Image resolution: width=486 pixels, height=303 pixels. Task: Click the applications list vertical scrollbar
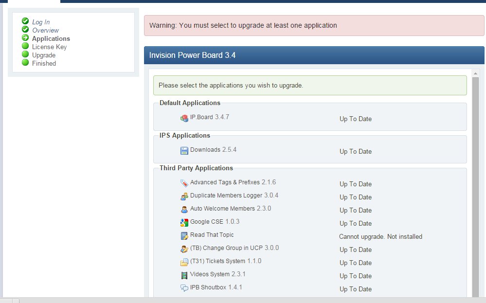pyautogui.click(x=476, y=185)
